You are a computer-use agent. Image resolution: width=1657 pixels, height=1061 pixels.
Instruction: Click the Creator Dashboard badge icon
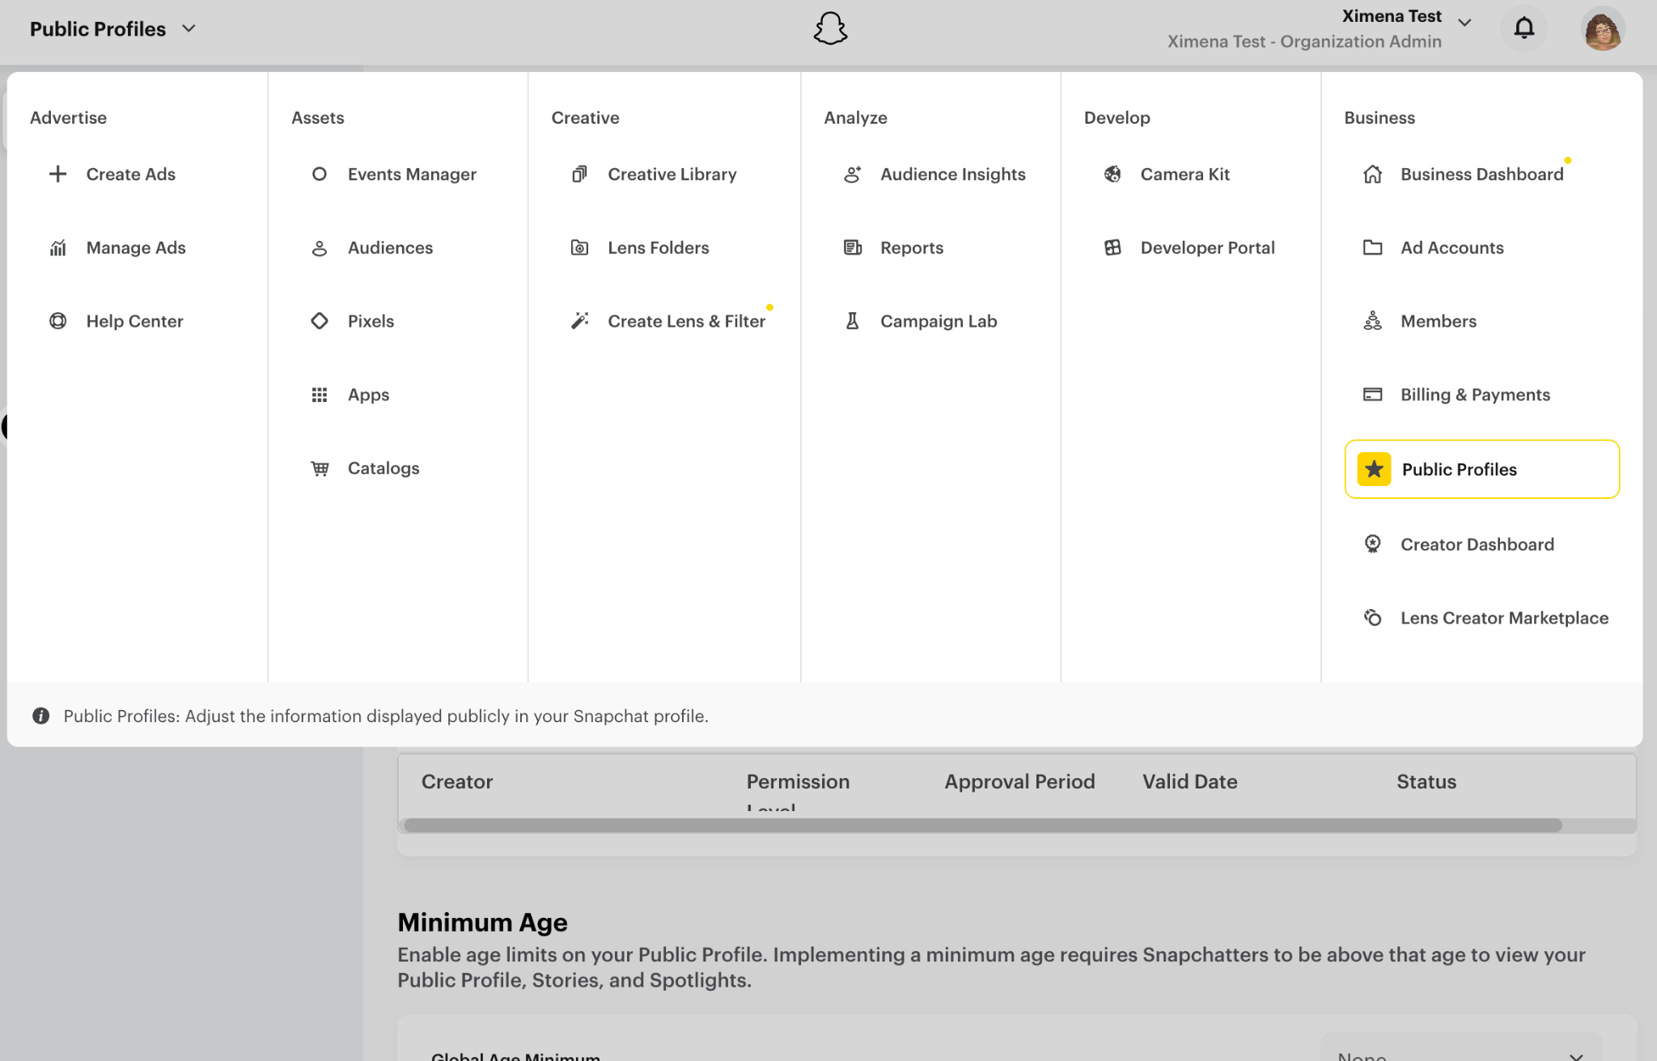1372,544
